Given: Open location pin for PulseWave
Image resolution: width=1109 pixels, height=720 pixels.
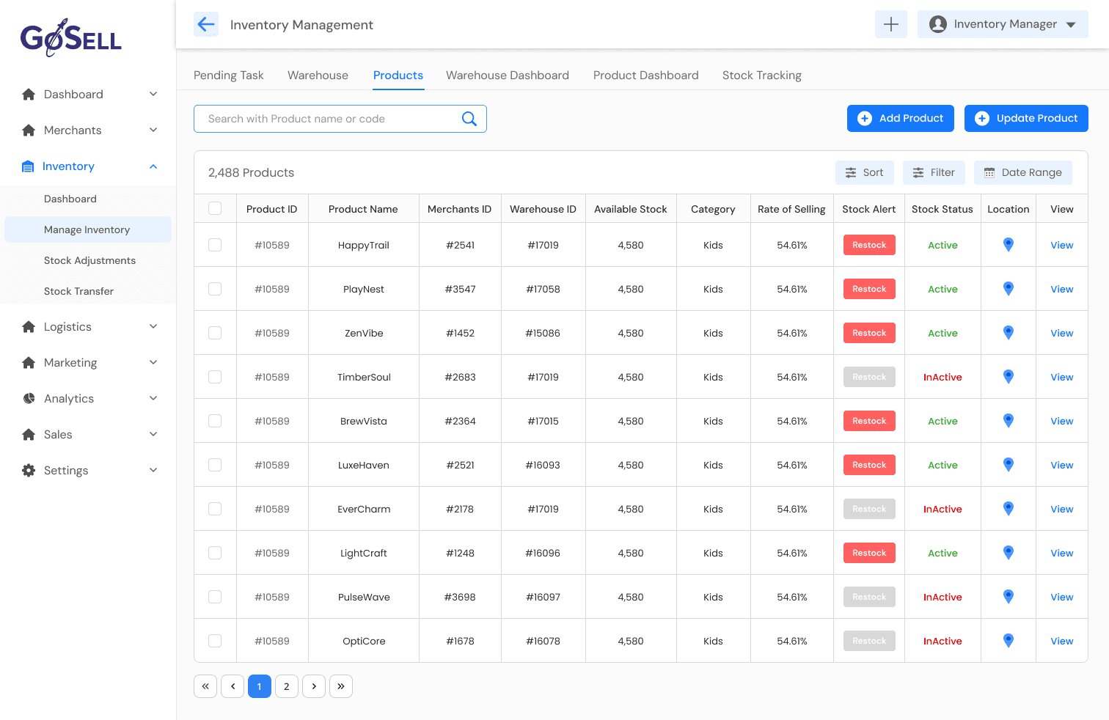Looking at the screenshot, I should click(x=1009, y=597).
